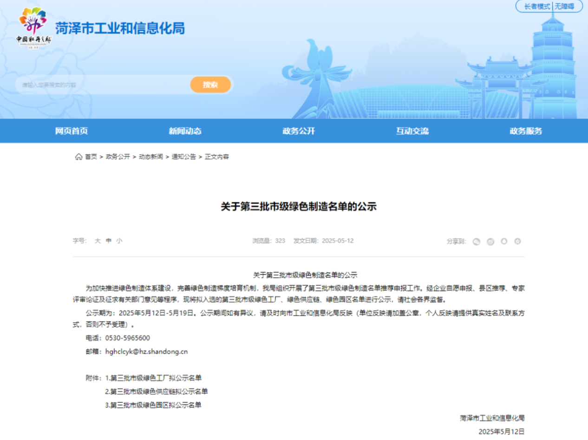Share the article to Weibo

[490, 242]
